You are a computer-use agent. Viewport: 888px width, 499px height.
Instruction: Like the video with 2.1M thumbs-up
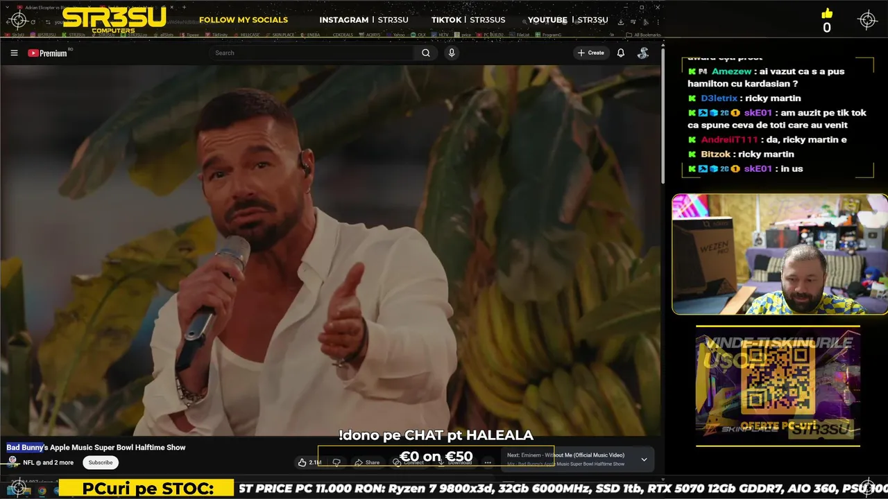[x=308, y=462]
